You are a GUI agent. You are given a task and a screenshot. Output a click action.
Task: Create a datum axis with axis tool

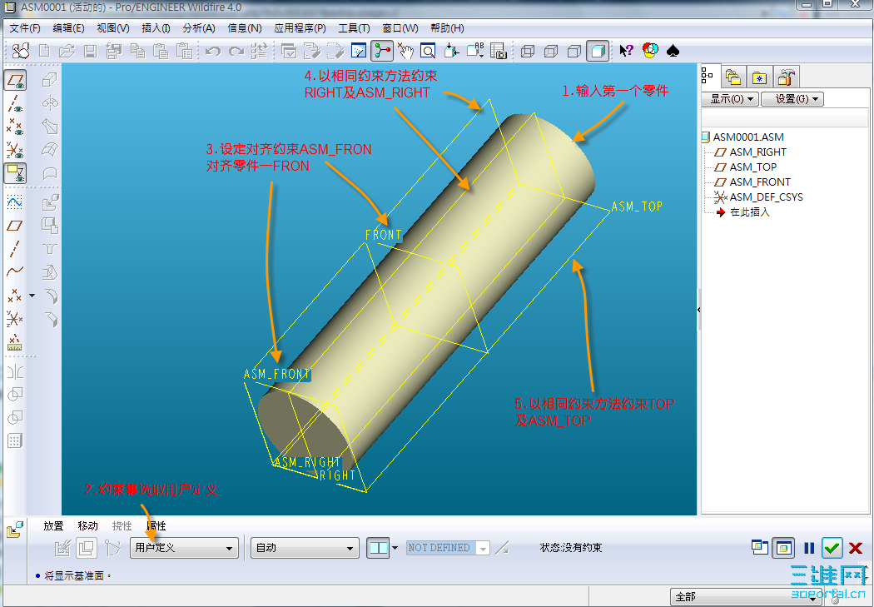pyautogui.click(x=15, y=249)
